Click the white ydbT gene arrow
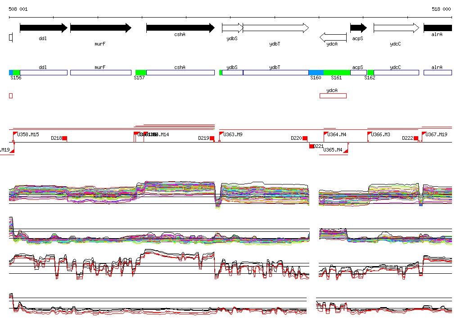461x322 pixels. click(x=276, y=28)
